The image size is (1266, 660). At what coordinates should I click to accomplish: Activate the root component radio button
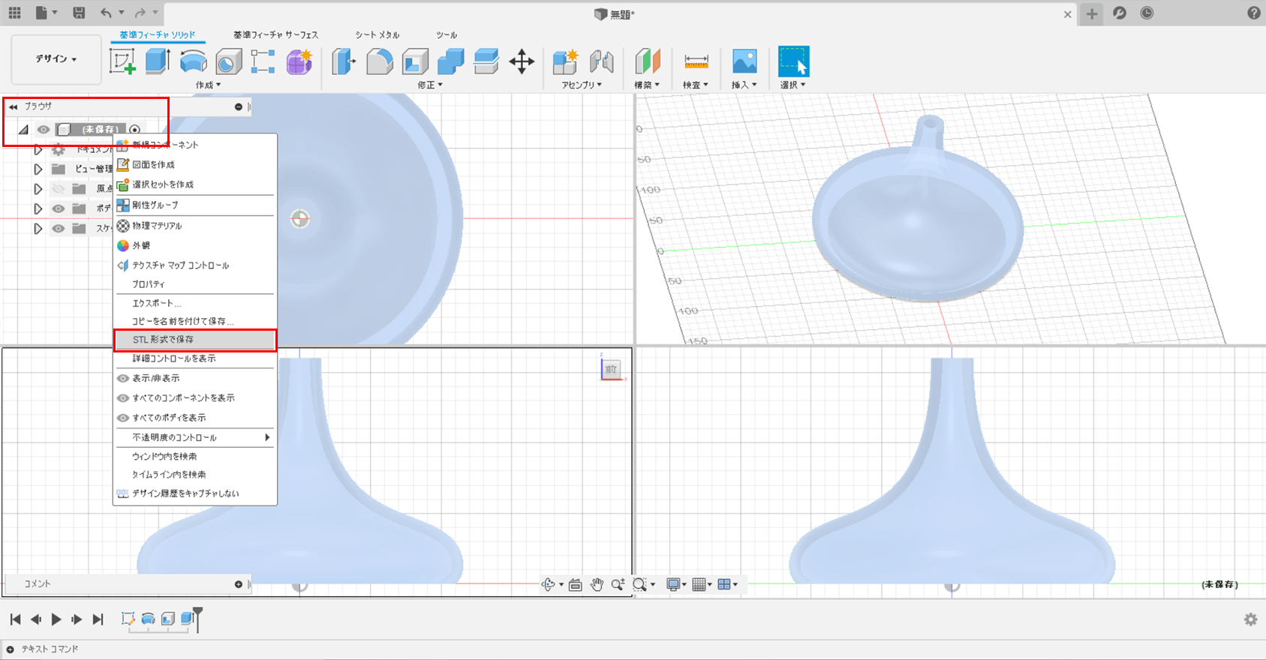134,130
